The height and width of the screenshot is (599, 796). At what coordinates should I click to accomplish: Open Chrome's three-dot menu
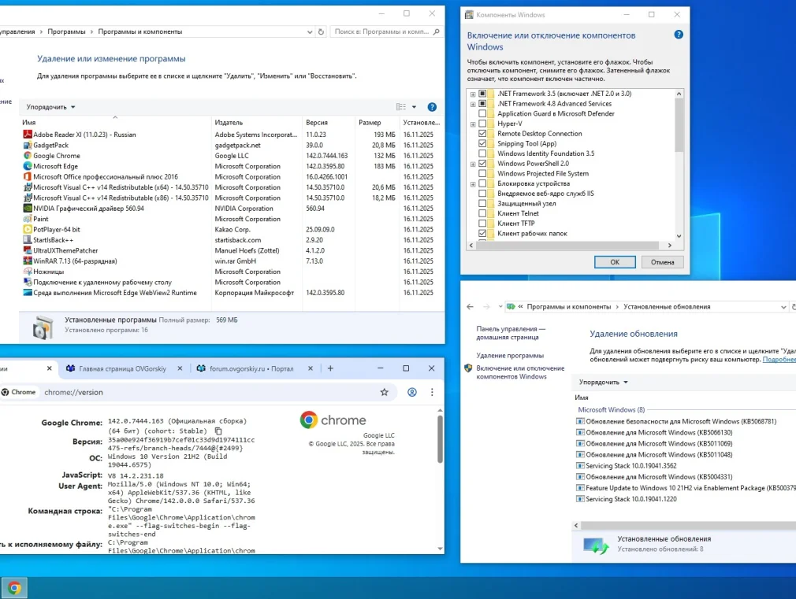(432, 392)
